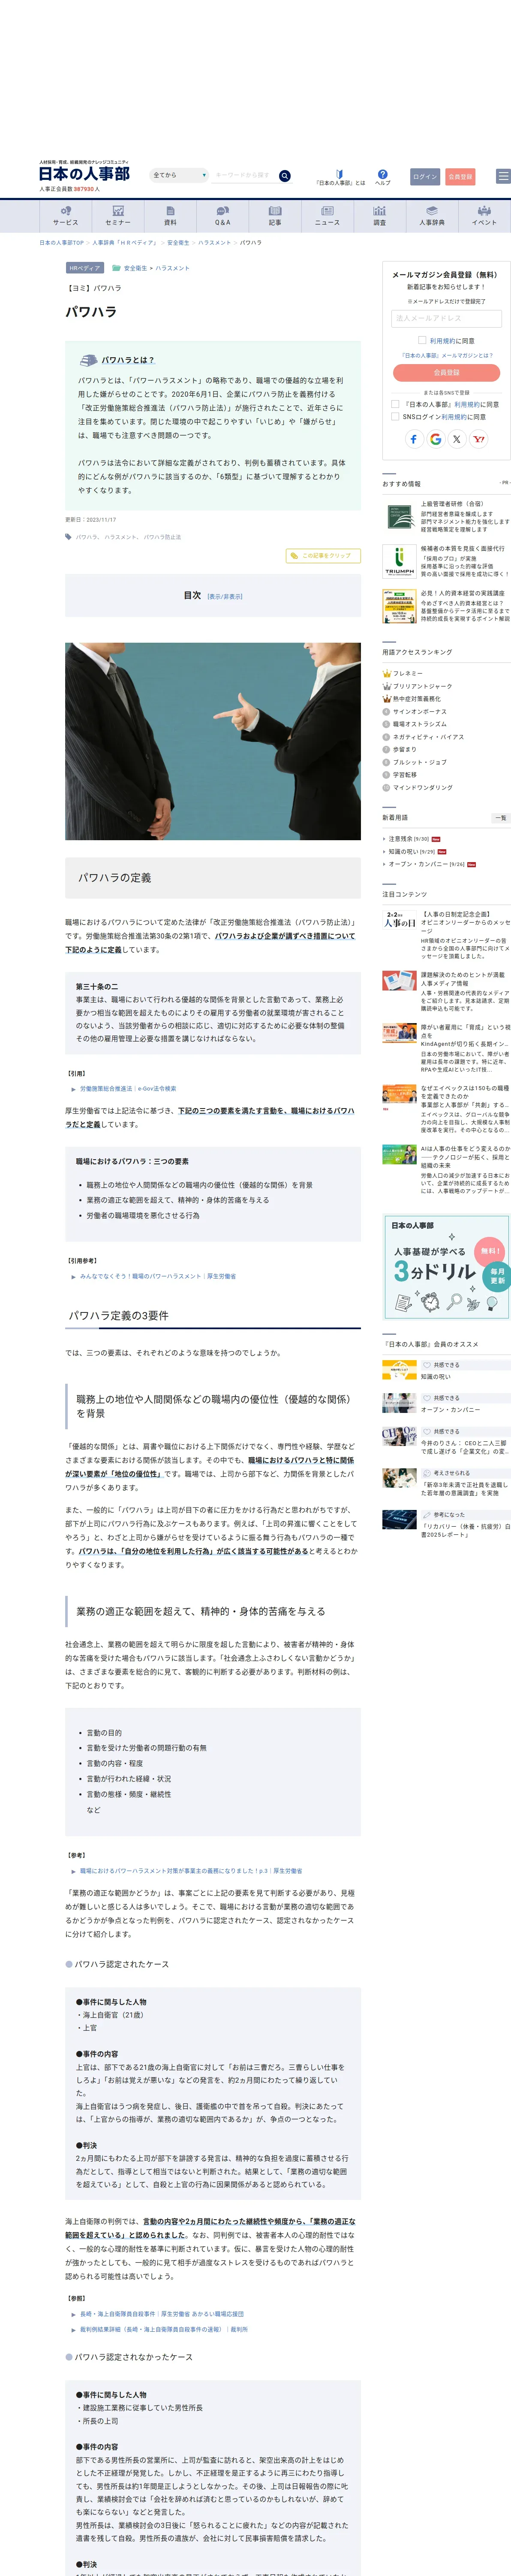Open 裁判例結果詳細 裁判所 reference link
The width and height of the screenshot is (511, 2576).
point(164,2329)
